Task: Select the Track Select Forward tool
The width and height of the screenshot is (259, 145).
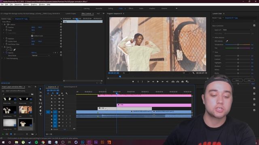Action: tap(40, 92)
